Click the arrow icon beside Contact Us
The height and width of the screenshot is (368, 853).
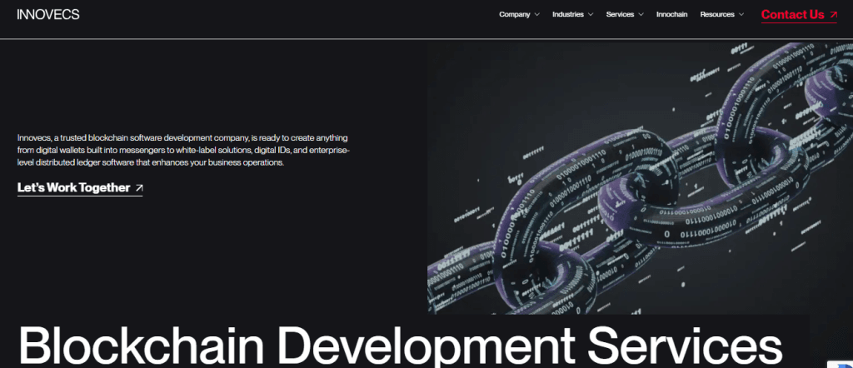833,15
